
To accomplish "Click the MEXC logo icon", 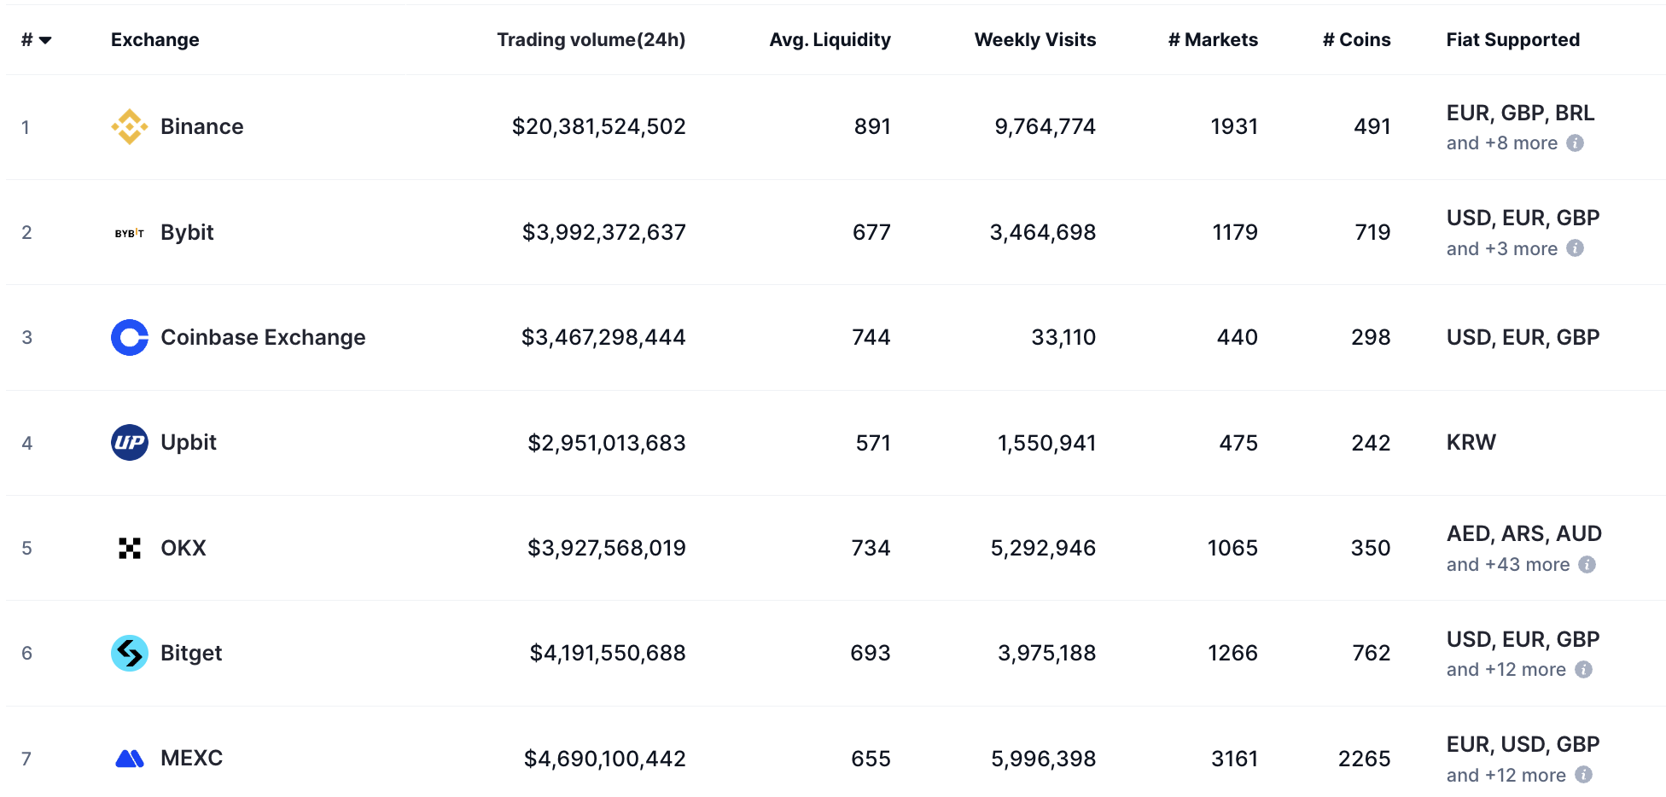I will tap(130, 759).
